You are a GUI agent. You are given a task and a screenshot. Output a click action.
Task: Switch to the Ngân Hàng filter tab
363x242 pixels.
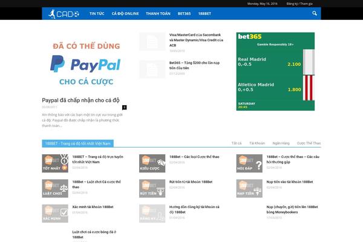click(x=281, y=143)
